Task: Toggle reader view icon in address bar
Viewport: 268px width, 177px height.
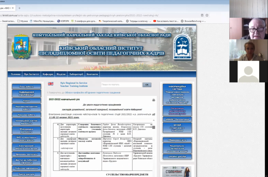Action: 202,15
